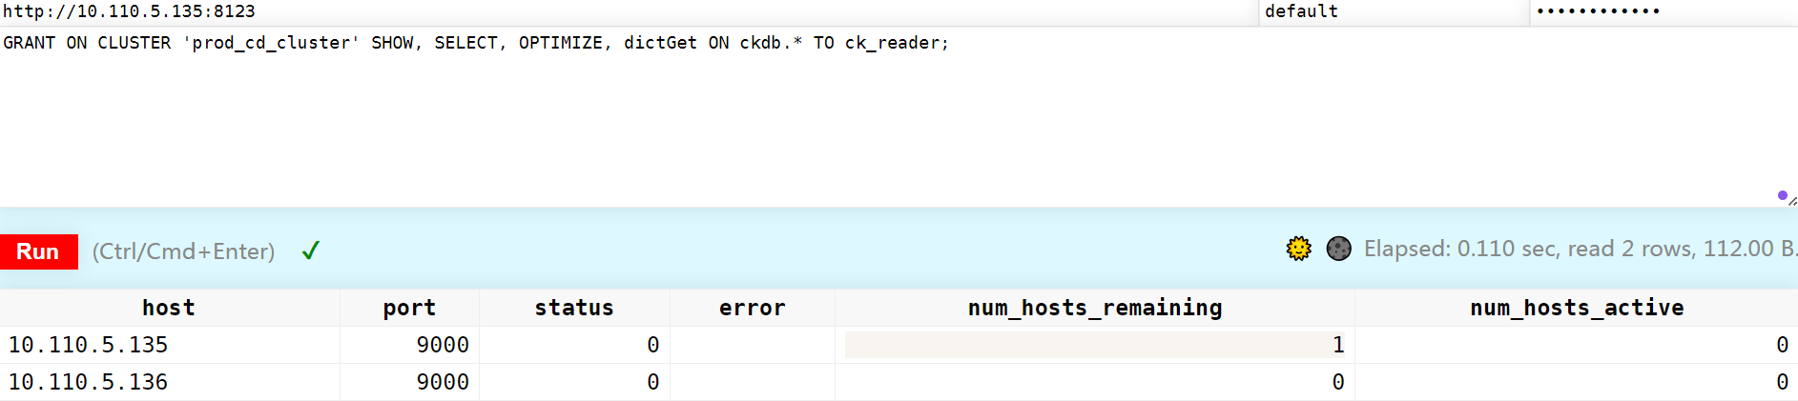The height and width of the screenshot is (401, 1798).
Task: Select the 'status' column header
Action: (x=574, y=308)
